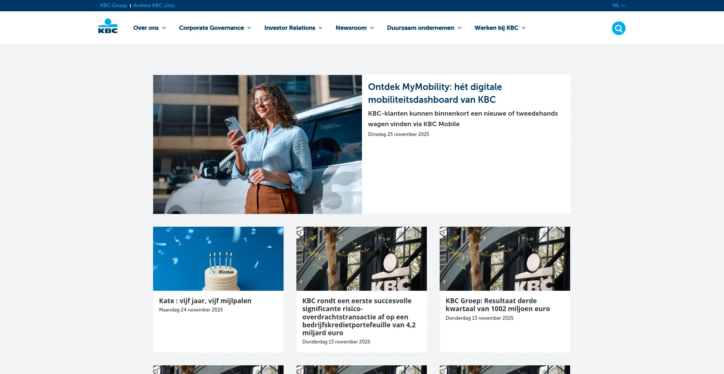724x374 pixels.
Task: Open the Kate vijf jaar, vijf mijlpalen article
Action: pos(205,301)
